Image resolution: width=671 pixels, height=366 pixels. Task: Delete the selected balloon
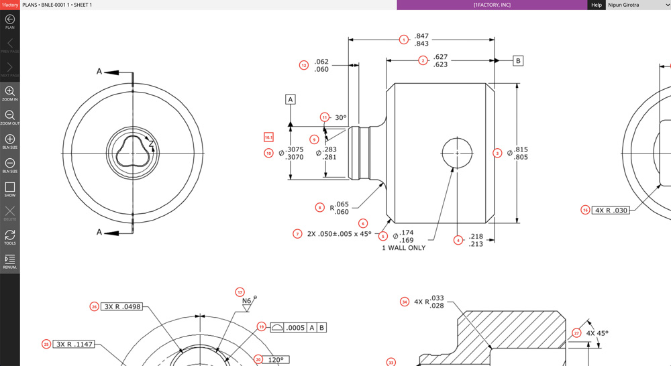[10, 213]
